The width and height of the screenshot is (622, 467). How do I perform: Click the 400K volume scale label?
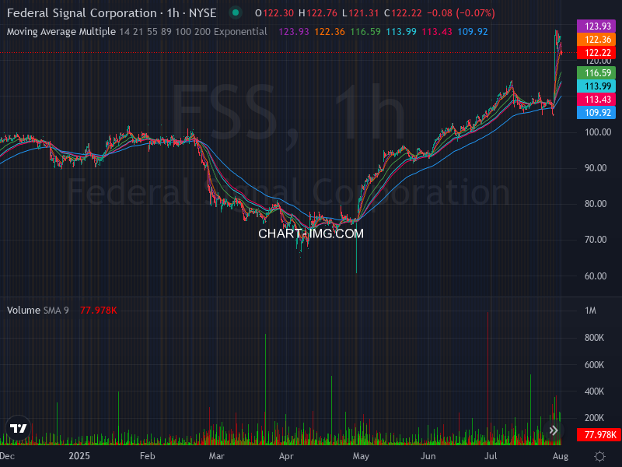click(594, 392)
